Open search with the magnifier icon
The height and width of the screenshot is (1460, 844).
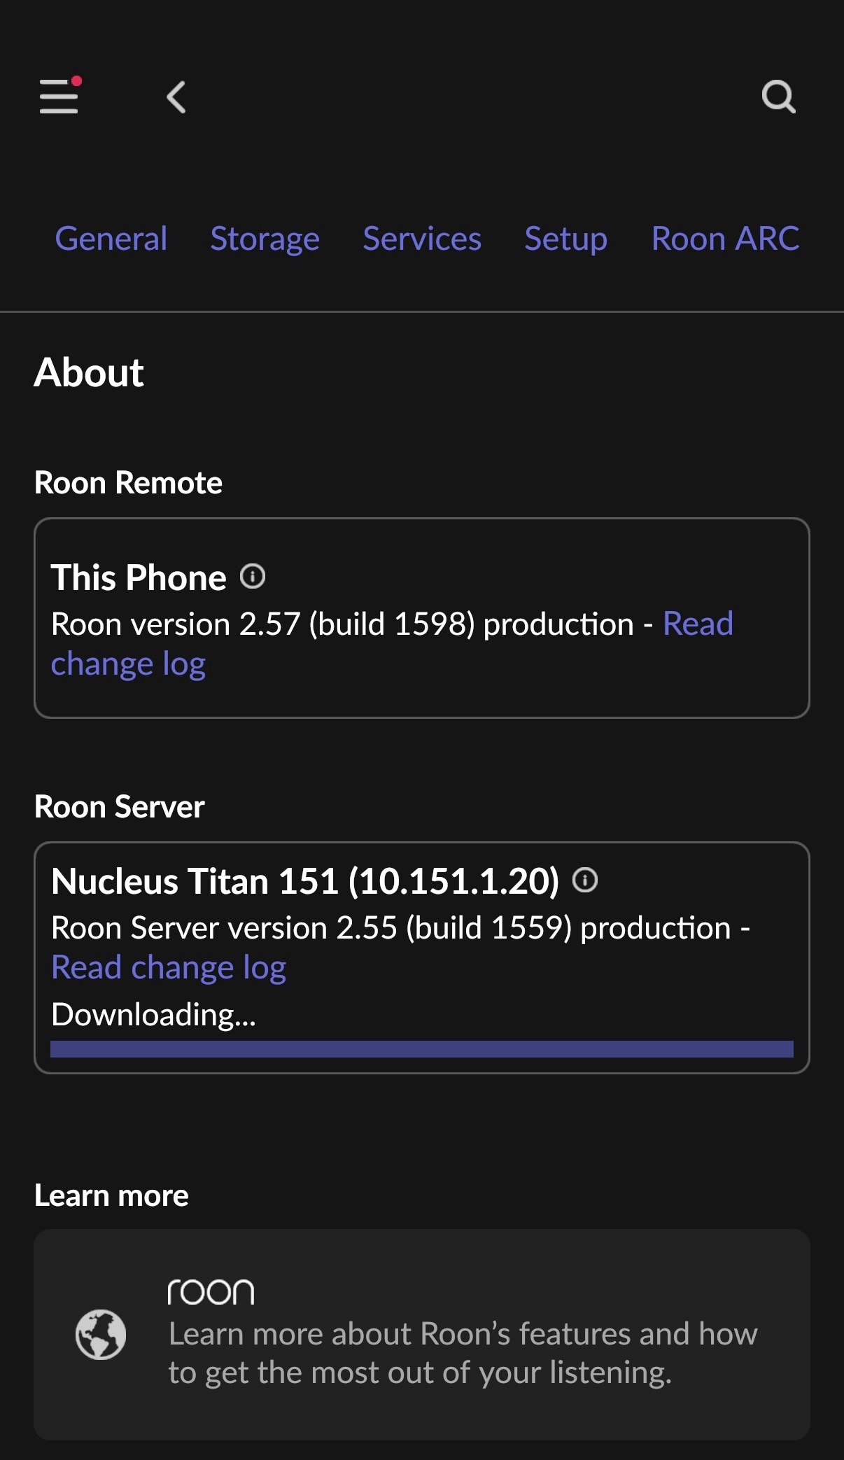(778, 97)
